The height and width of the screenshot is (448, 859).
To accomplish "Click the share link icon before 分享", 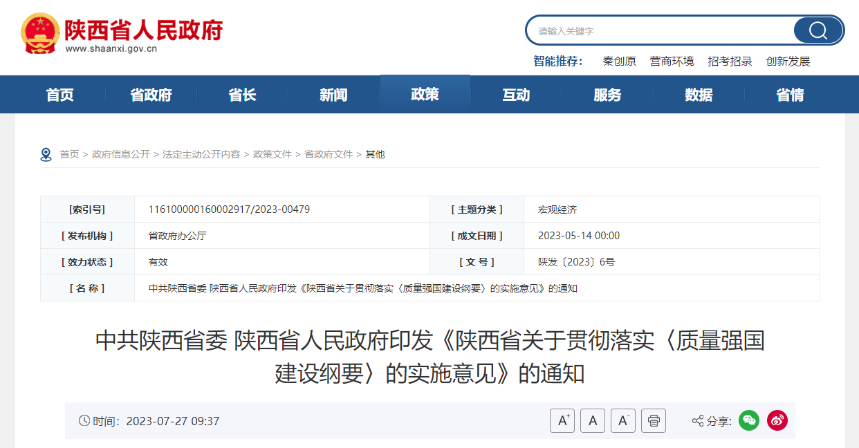I will tap(696, 420).
